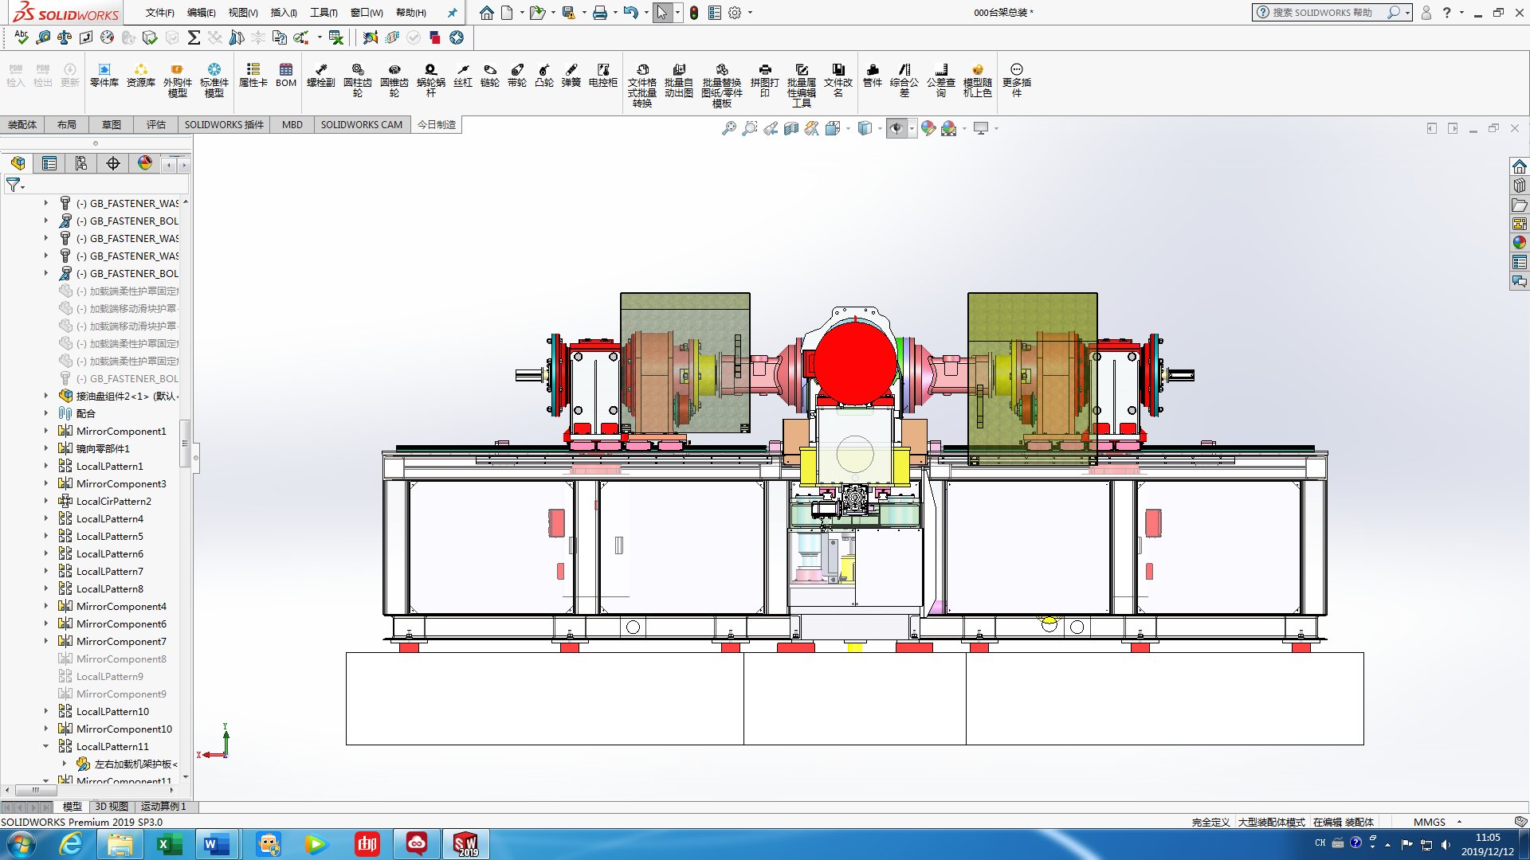Expand the LocalPattern1 tree node

[x=45, y=466]
